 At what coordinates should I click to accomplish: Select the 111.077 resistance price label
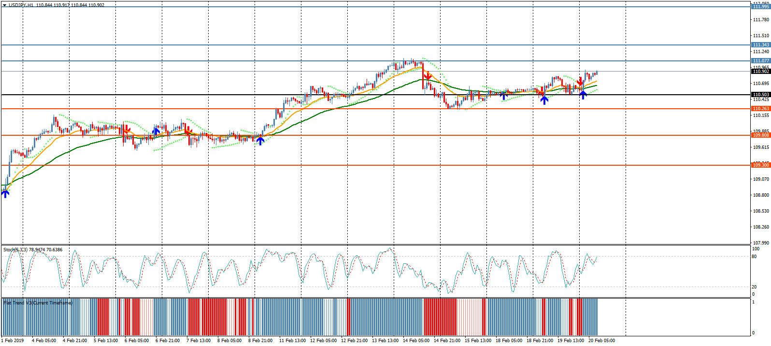pos(761,61)
